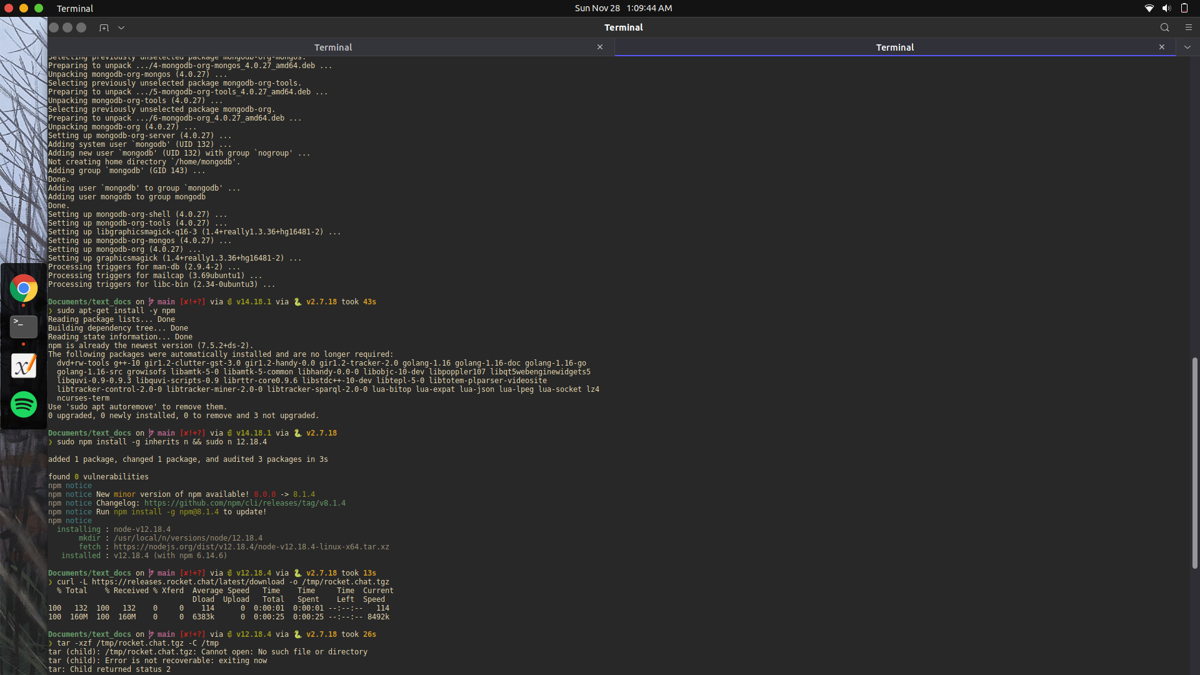Viewport: 1200px width, 675px height.
Task: Click 'npm install -g npm@8.1.4' suggestion text
Action: click(x=166, y=512)
